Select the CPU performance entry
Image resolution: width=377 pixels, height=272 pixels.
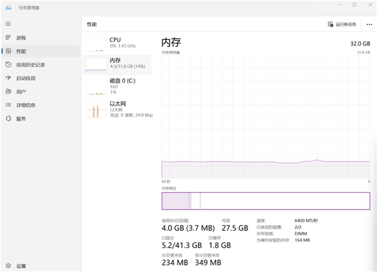click(x=117, y=43)
